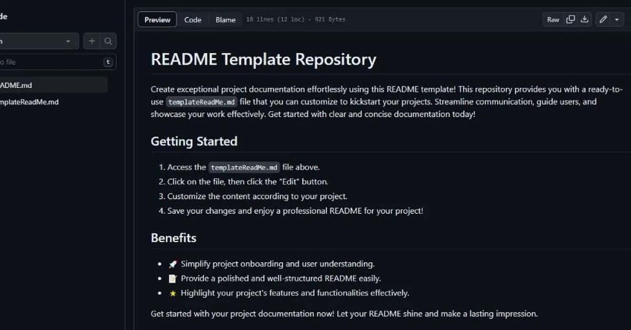Click the memo emoji before "Provide a polished"
The width and height of the screenshot is (631, 330).
pyautogui.click(x=172, y=279)
